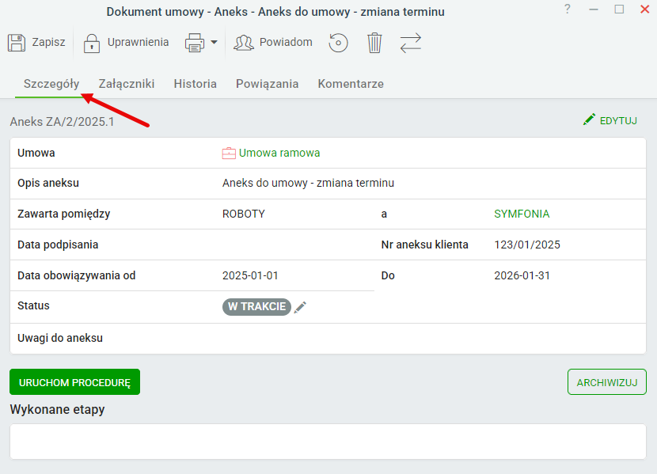Click the Powiadom people icon
Screen dimensions: 657x474
click(x=244, y=43)
